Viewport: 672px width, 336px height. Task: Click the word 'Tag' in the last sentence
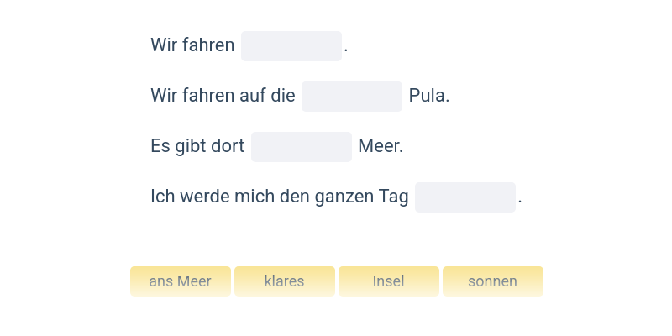394,197
